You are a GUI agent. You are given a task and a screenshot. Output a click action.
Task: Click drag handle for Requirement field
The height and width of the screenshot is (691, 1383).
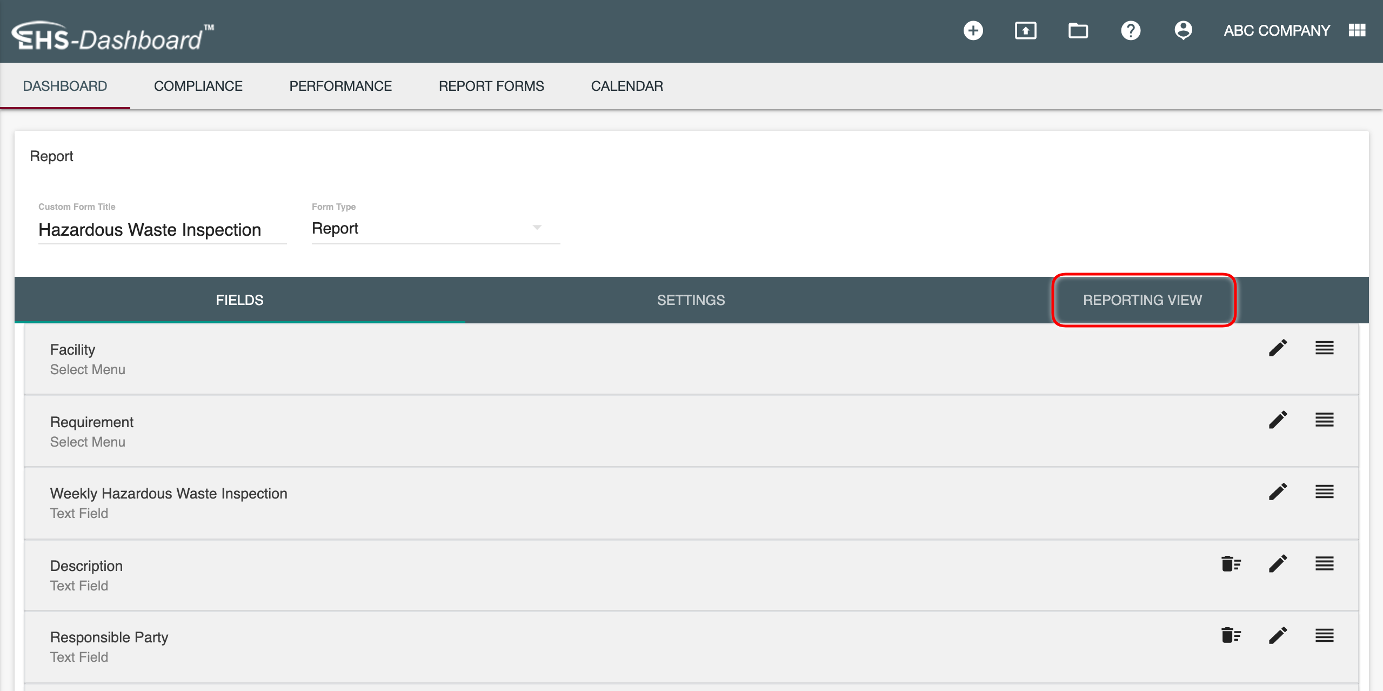tap(1324, 420)
